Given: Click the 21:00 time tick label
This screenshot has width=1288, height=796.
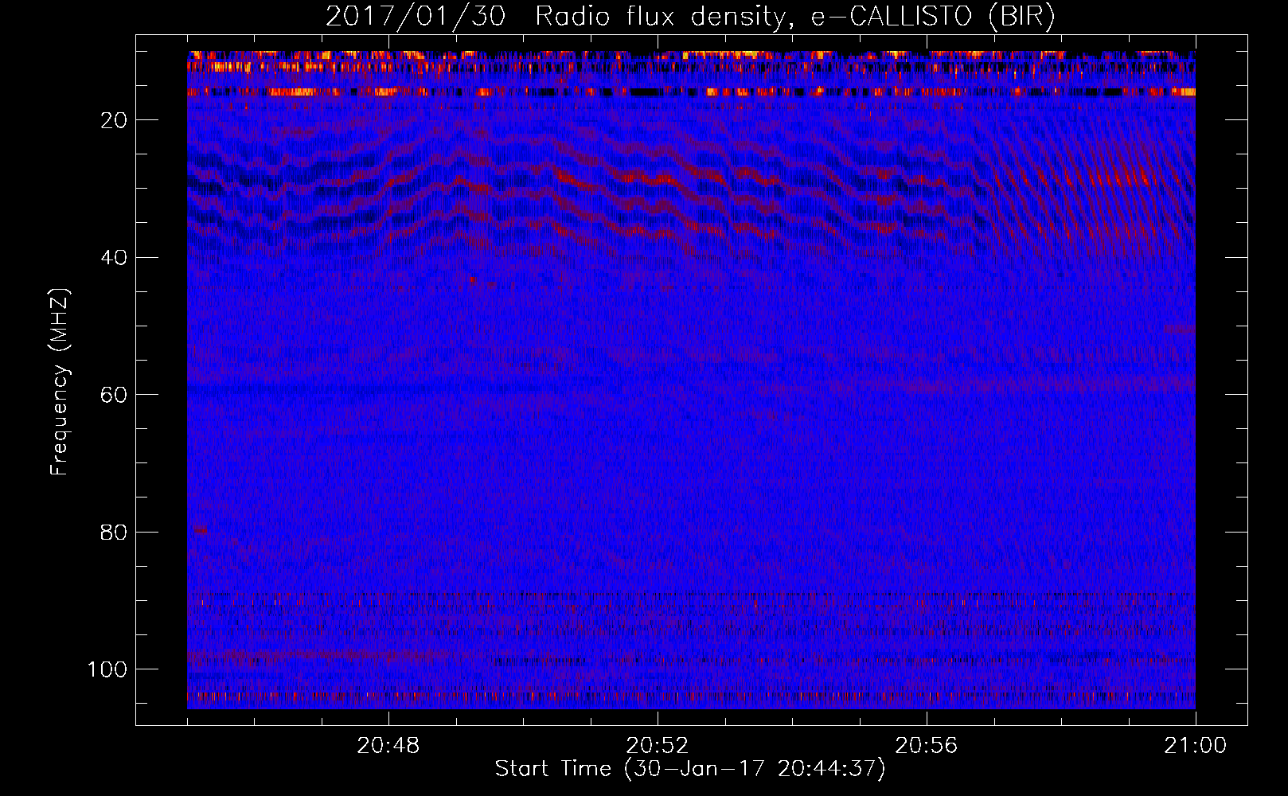Looking at the screenshot, I should pyautogui.click(x=1195, y=746).
